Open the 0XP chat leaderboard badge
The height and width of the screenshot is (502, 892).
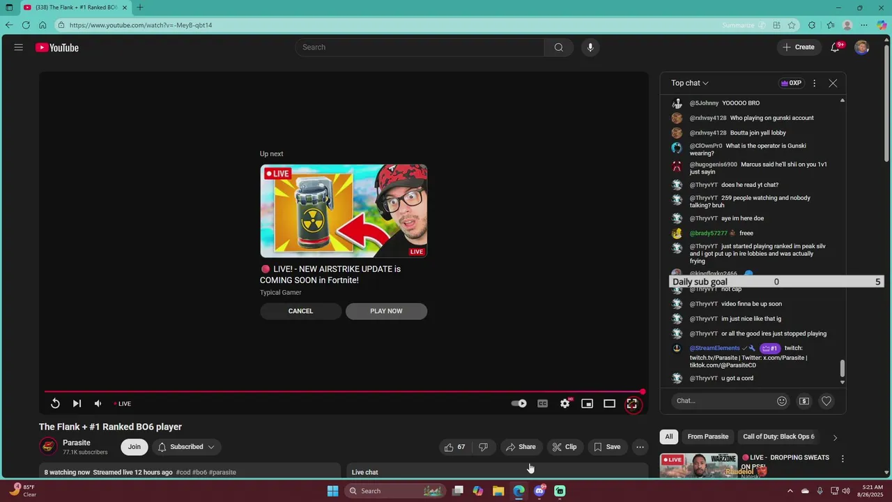pos(792,83)
